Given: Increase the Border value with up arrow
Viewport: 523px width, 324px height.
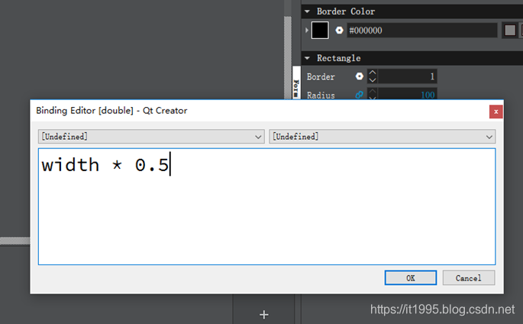Looking at the screenshot, I should (373, 73).
